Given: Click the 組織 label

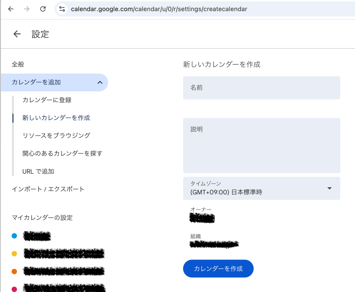Looking at the screenshot, I should coord(196,236).
